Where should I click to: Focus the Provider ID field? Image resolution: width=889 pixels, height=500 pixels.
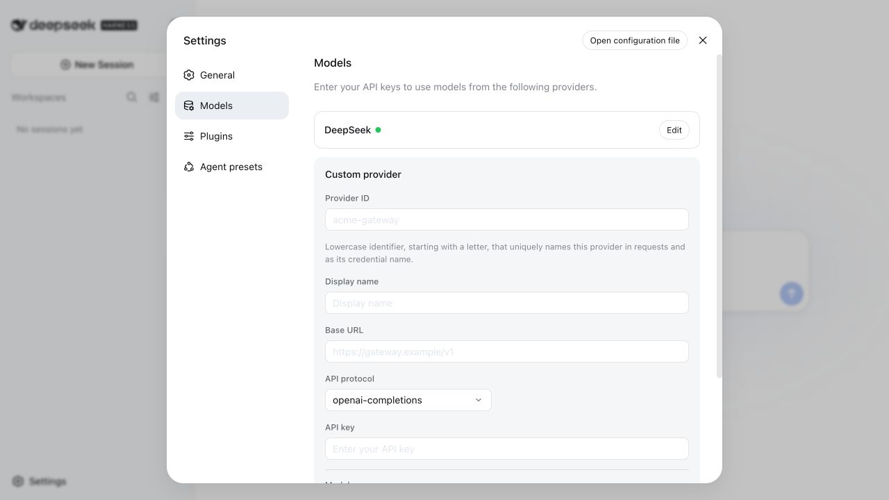(x=507, y=219)
